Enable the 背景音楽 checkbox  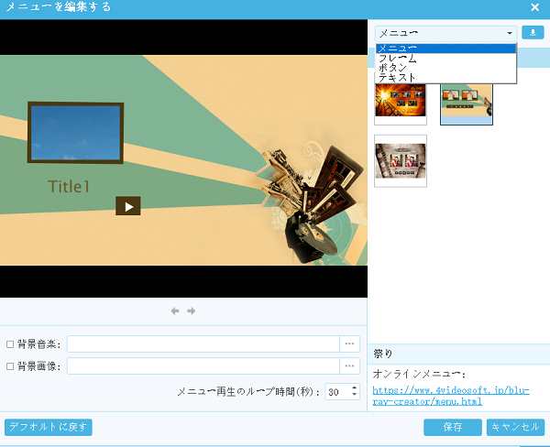[10, 344]
